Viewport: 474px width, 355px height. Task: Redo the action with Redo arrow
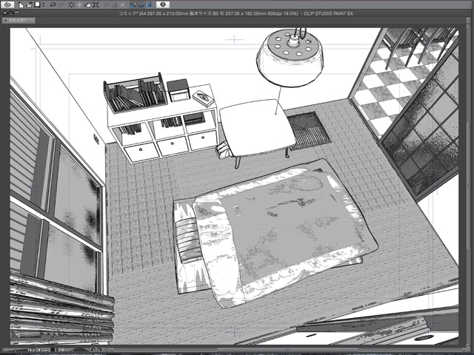pos(61,5)
